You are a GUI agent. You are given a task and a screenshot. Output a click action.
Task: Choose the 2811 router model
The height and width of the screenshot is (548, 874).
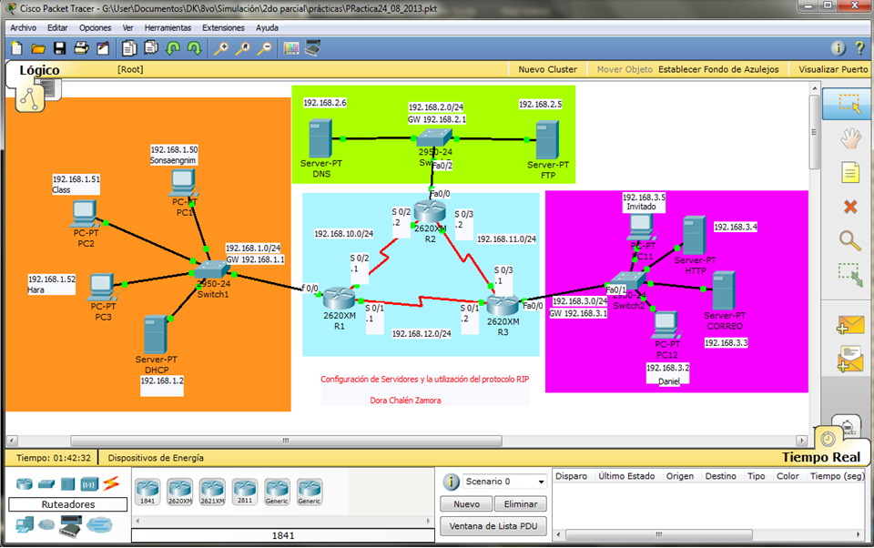(x=245, y=492)
